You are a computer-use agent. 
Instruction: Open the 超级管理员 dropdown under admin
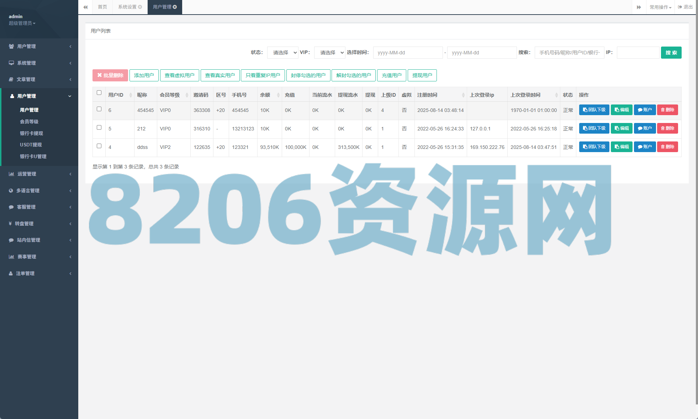coord(22,23)
